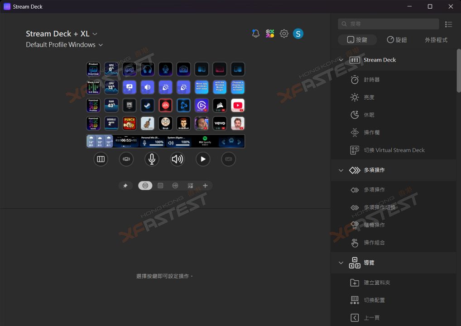
Task: Open the Marketplace icon in header
Action: click(270, 34)
